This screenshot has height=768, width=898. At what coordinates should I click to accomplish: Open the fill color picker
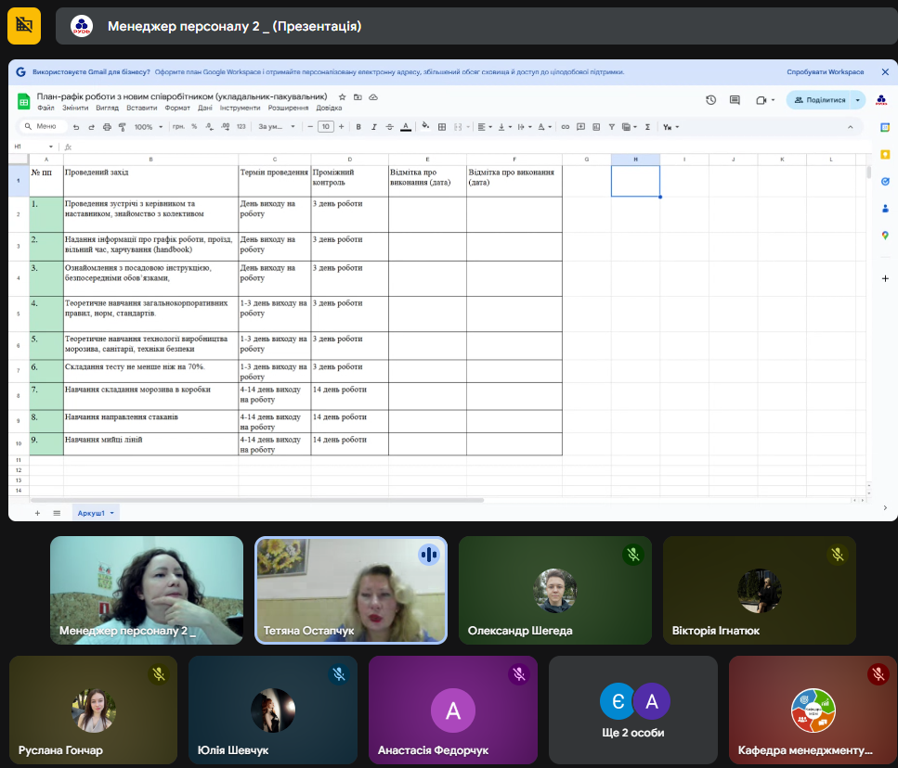tap(425, 127)
